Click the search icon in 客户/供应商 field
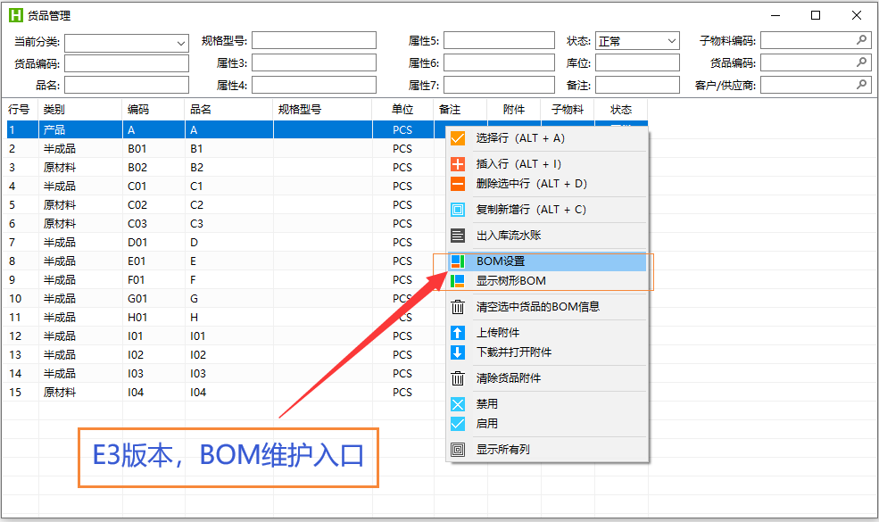Viewport: 879px width, 522px height. click(x=862, y=85)
